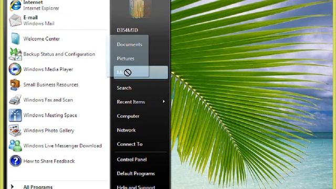Image resolution: width=336 pixels, height=189 pixels.
Task: Select the highlighted Music entry
Action: (141, 72)
